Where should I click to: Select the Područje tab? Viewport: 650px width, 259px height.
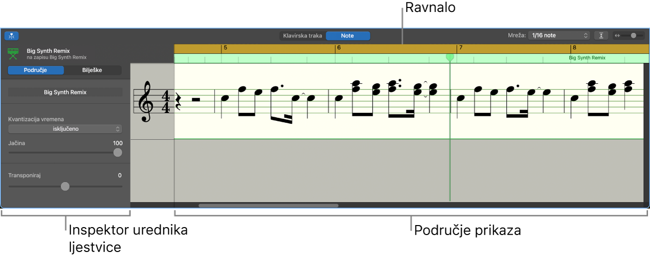(x=36, y=70)
